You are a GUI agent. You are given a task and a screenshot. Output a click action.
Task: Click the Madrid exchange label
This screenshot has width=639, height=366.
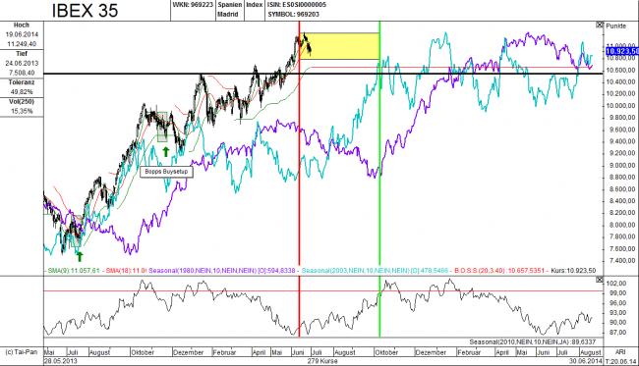point(227,15)
